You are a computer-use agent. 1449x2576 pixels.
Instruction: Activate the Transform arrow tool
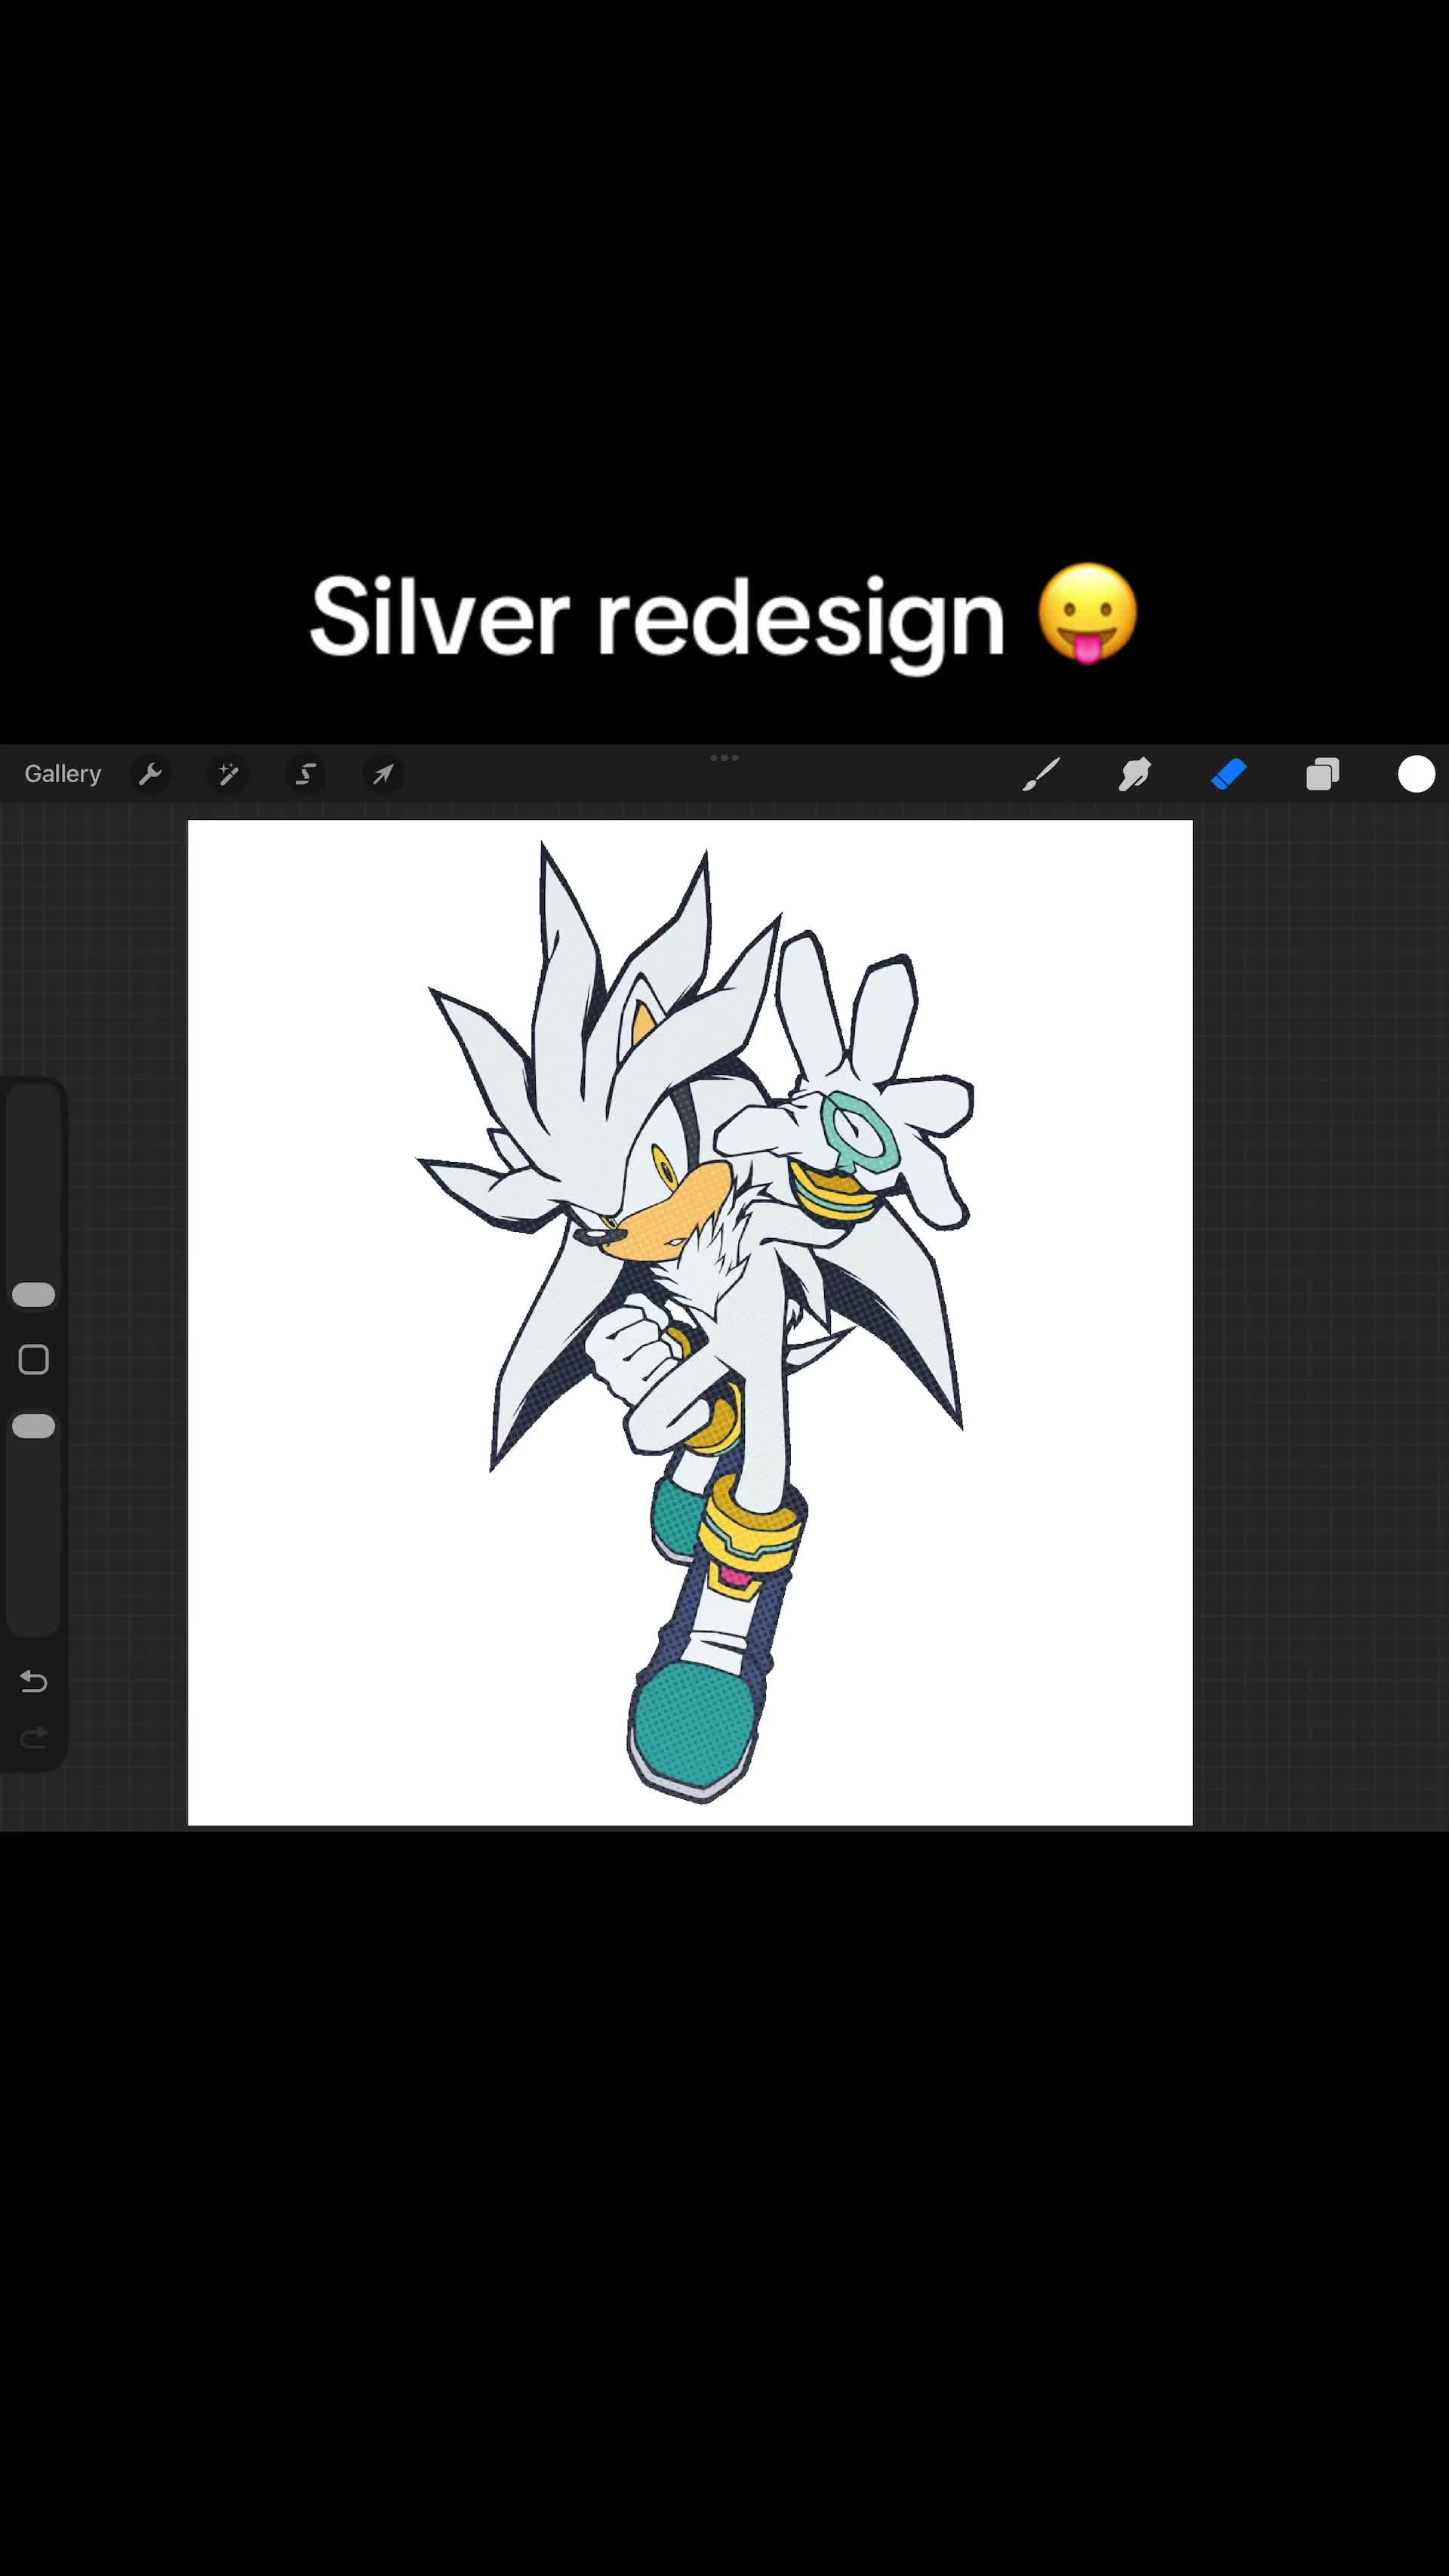tap(383, 774)
